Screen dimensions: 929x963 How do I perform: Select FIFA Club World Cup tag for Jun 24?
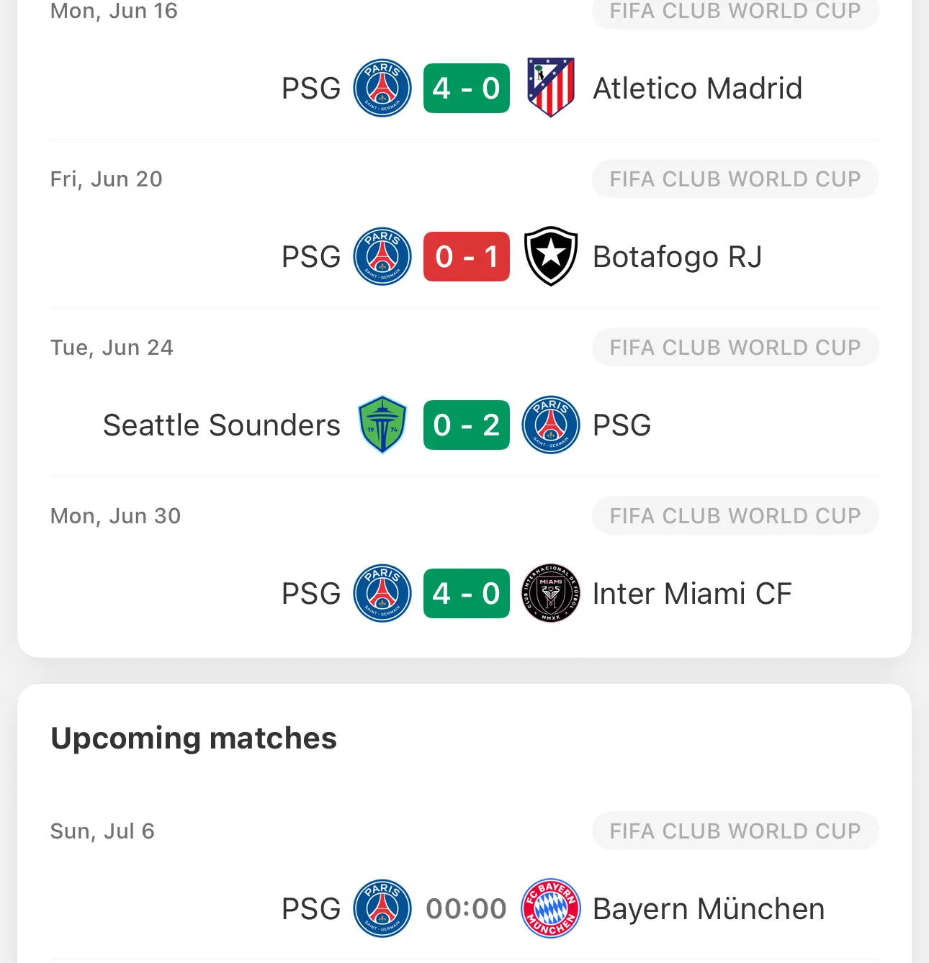[735, 347]
